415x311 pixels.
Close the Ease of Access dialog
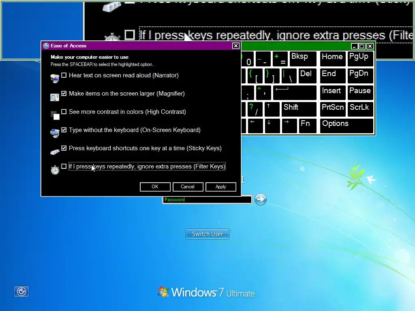click(235, 46)
